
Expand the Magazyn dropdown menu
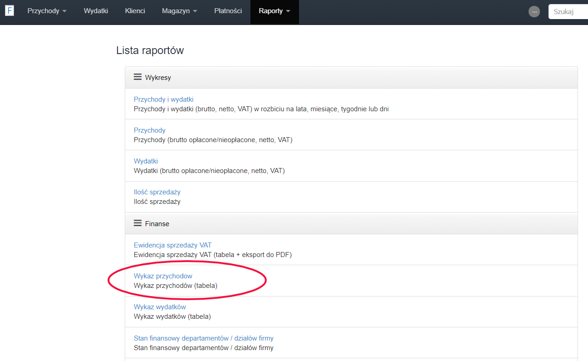179,11
